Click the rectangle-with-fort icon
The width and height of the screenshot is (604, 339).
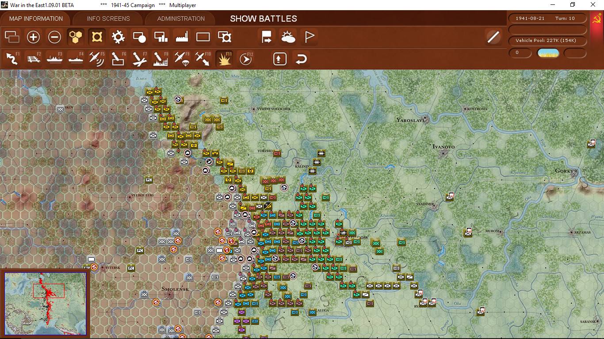click(x=224, y=37)
